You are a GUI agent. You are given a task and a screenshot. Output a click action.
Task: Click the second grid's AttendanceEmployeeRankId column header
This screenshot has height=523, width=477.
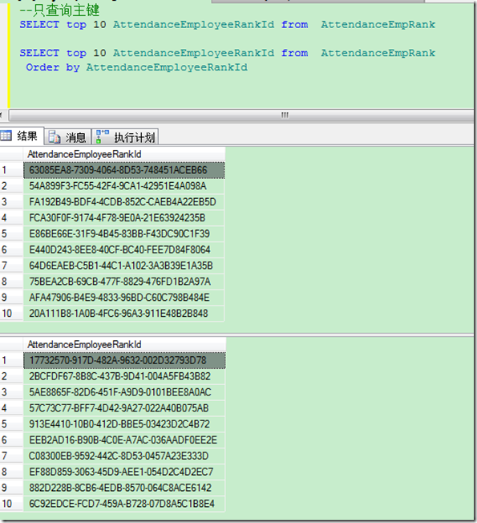[124, 345]
